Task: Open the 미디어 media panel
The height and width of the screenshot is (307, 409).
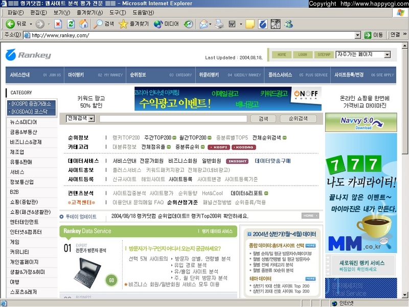Action: (x=166, y=24)
